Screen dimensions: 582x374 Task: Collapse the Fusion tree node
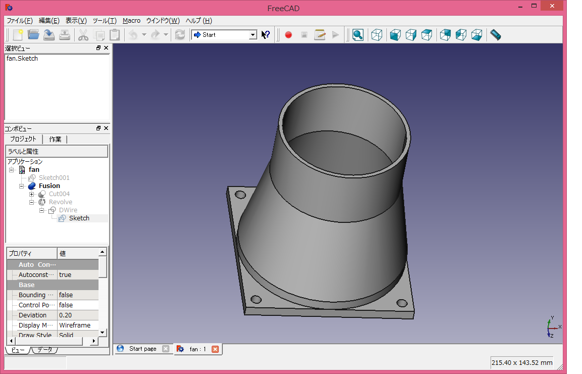pos(22,186)
